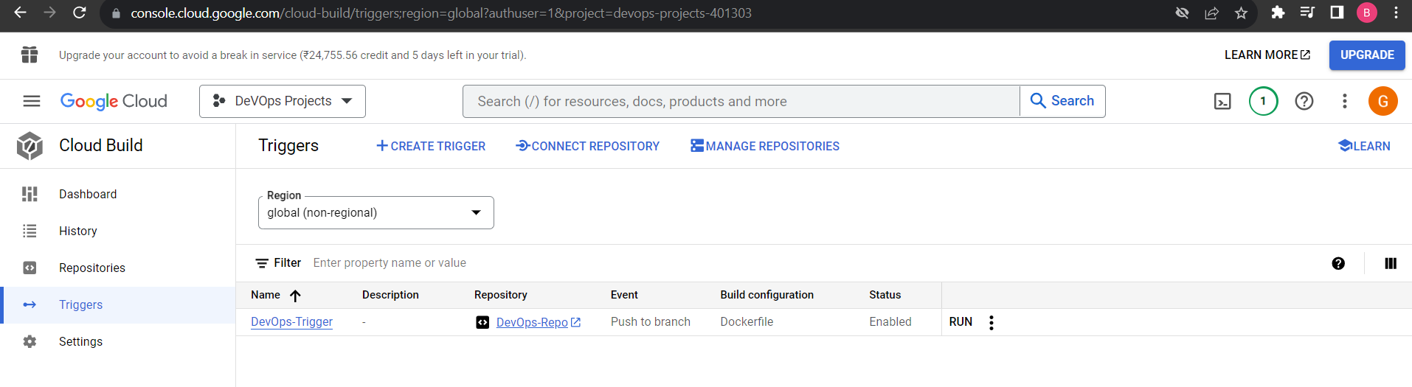
Task: Click the Filter icon label
Action: [x=278, y=263]
